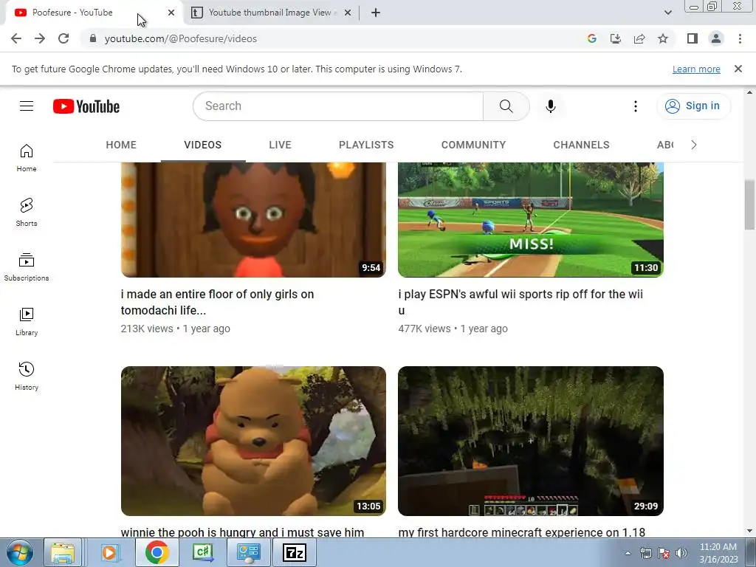The image size is (756, 567).
Task: Switch to the HOME channel tab
Action: [x=121, y=145]
